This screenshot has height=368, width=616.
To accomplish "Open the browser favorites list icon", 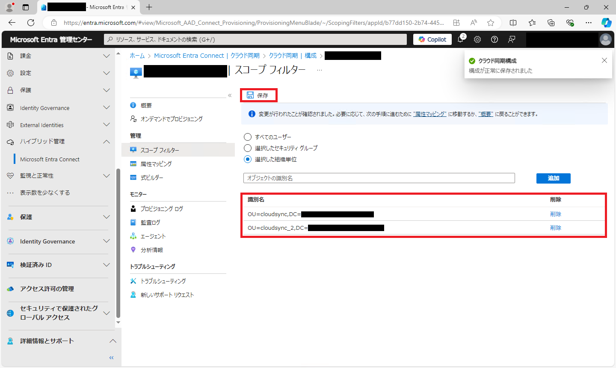I will [532, 23].
